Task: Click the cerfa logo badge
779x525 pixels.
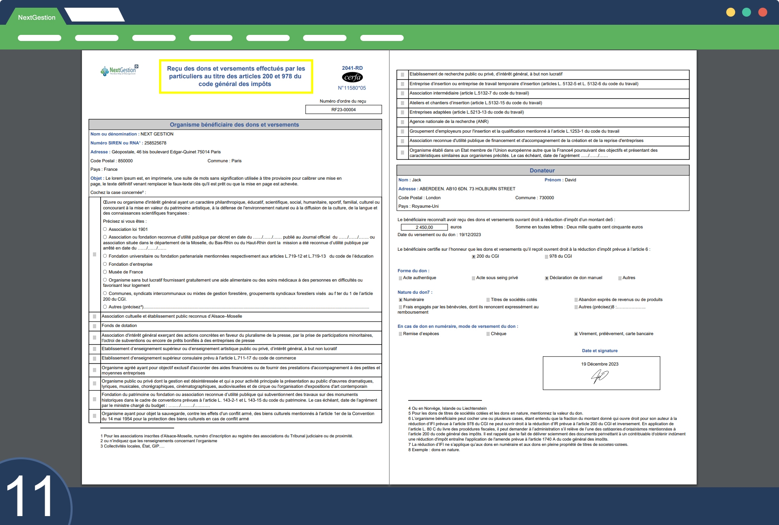Action: (352, 77)
